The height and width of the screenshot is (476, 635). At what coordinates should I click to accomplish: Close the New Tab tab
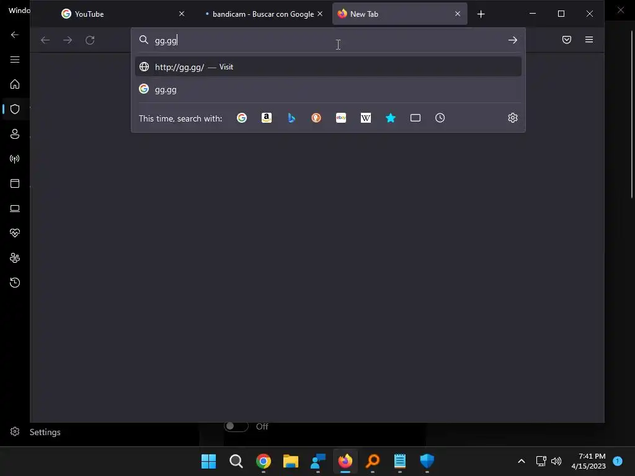(x=458, y=14)
